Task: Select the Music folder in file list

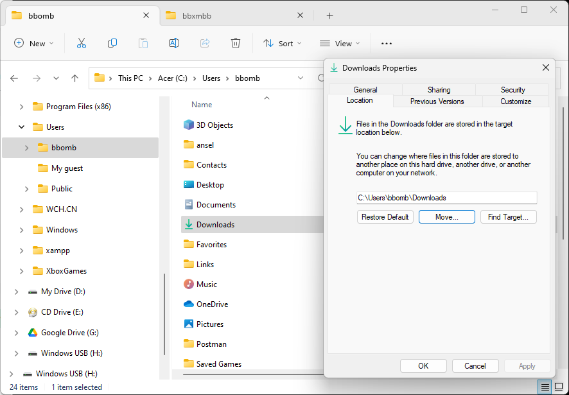Action: coord(206,285)
